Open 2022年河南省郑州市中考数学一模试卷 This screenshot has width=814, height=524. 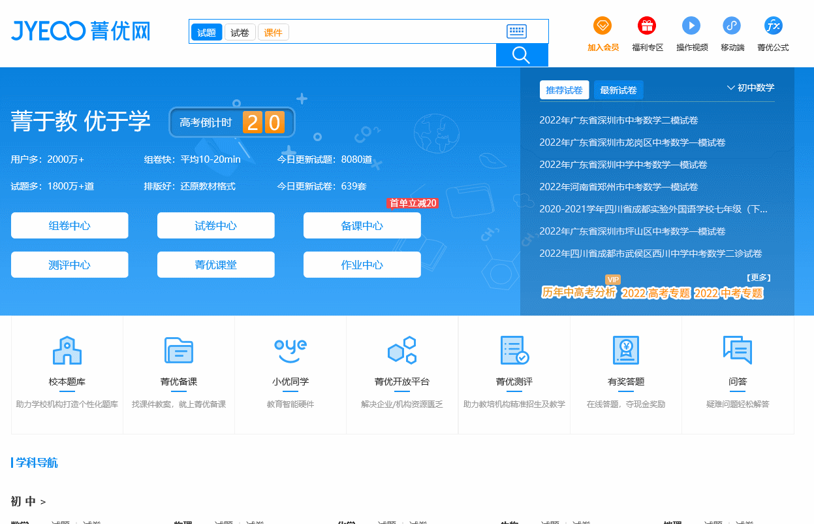pos(619,187)
